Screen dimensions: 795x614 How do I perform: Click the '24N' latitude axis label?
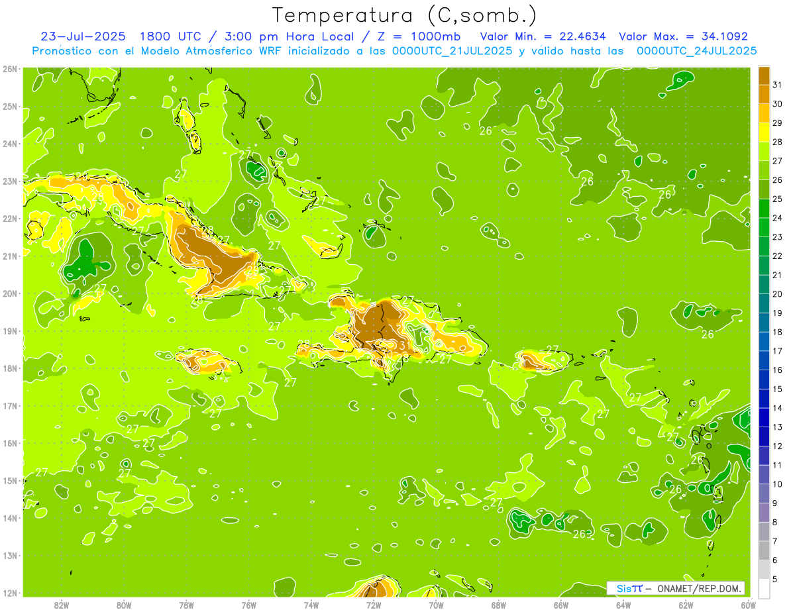[10, 144]
